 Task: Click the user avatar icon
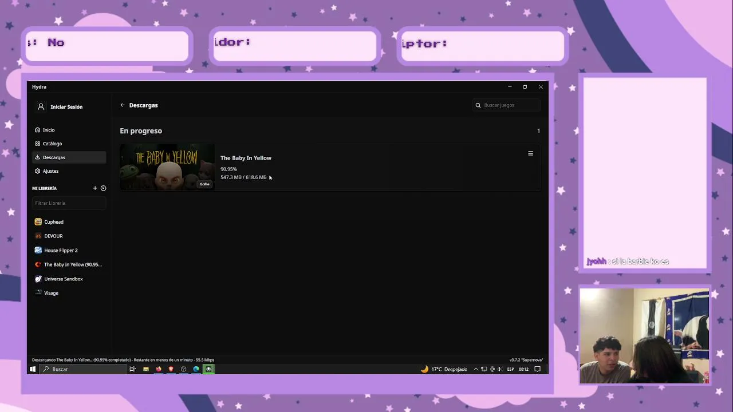click(41, 107)
